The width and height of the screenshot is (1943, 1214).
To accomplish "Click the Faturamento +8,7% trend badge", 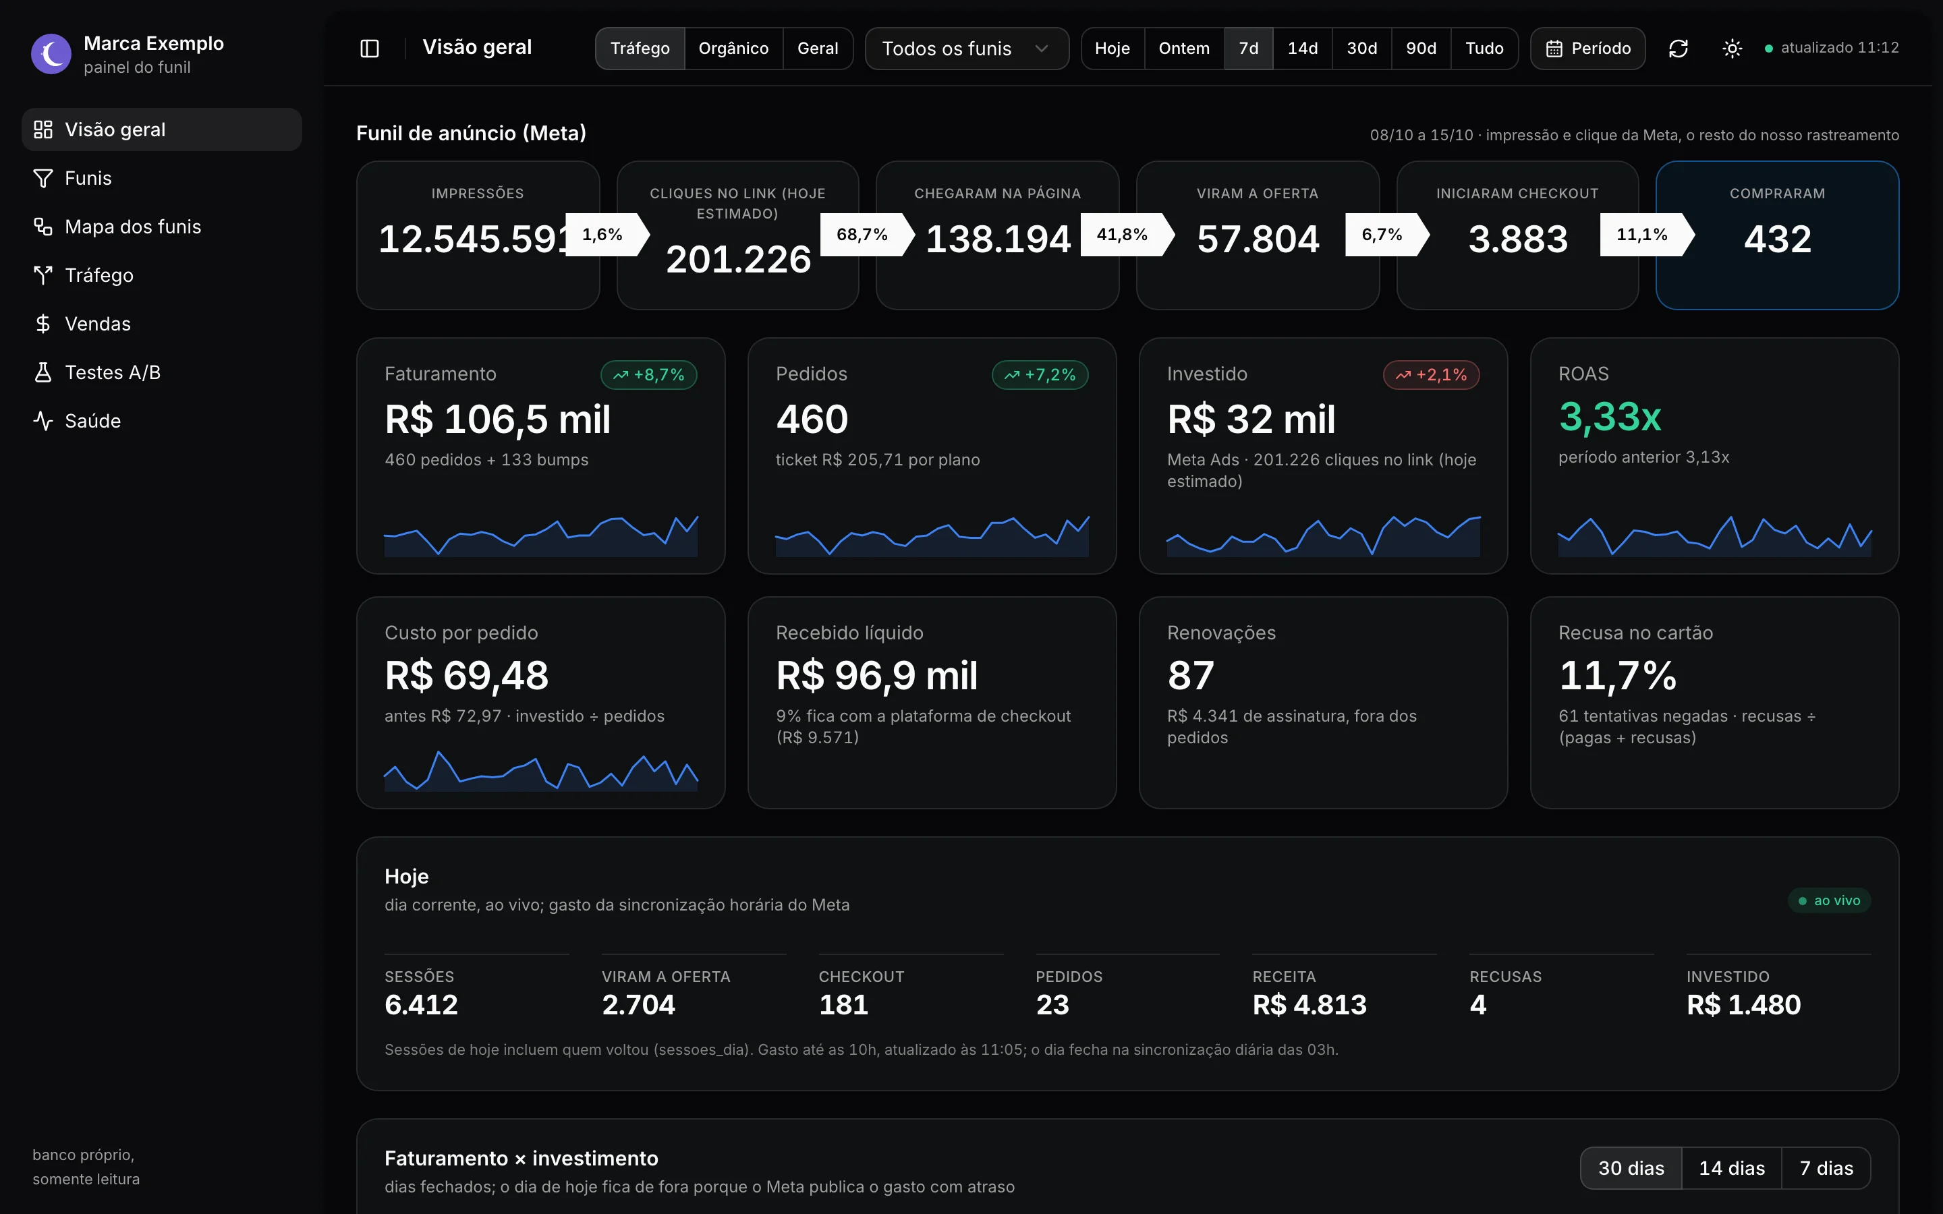I will [649, 375].
